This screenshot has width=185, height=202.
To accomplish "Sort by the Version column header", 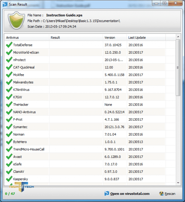I will (x=115, y=38).
